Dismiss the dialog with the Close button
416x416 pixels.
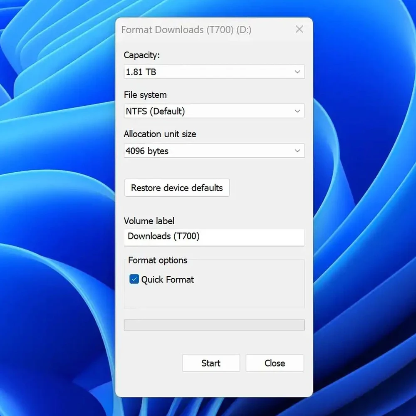(x=275, y=363)
